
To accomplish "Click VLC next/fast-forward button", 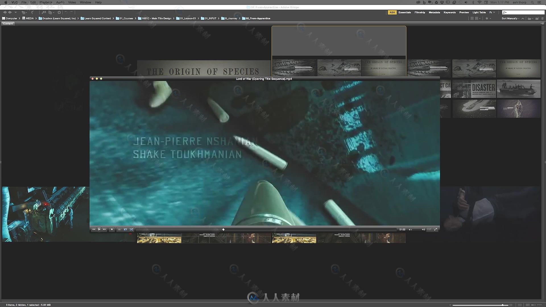I will coord(104,229).
